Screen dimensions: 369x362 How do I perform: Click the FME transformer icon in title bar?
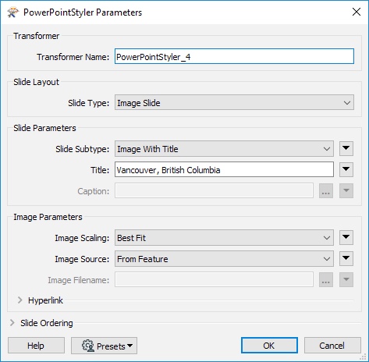pos(12,12)
